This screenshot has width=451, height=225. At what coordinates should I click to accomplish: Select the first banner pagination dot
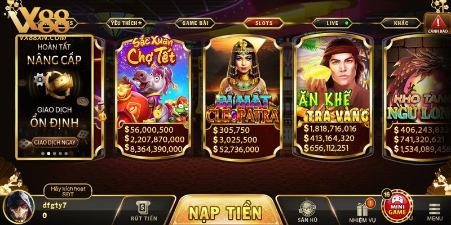pos(43,154)
